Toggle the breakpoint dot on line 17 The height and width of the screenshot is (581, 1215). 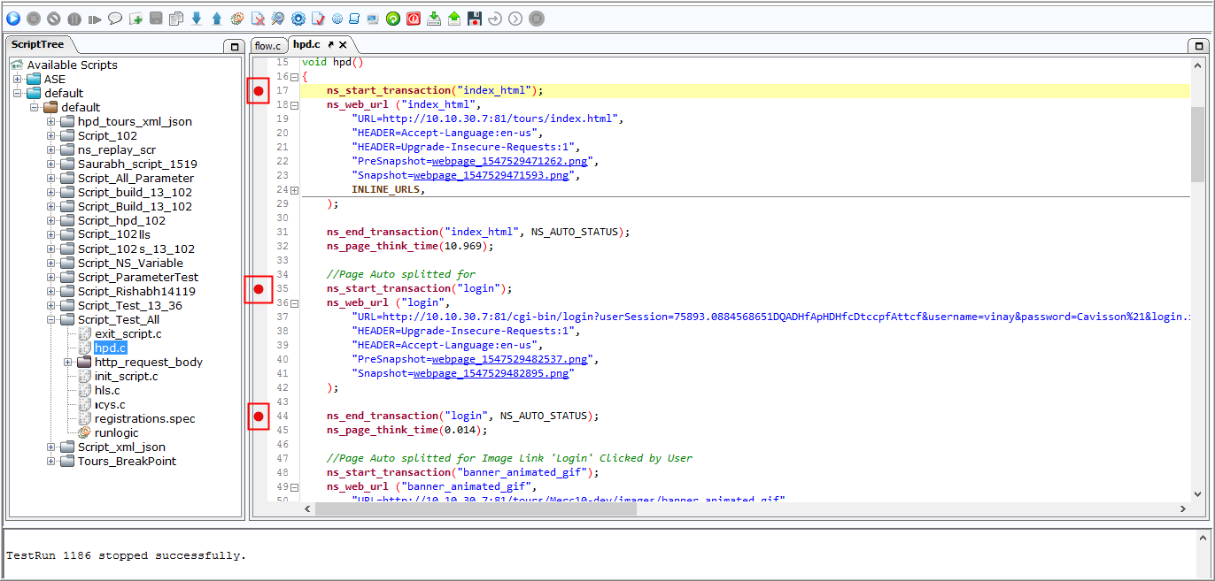coord(259,90)
